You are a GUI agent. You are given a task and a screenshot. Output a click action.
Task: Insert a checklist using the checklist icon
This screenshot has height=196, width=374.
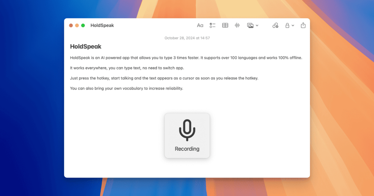[213, 26]
